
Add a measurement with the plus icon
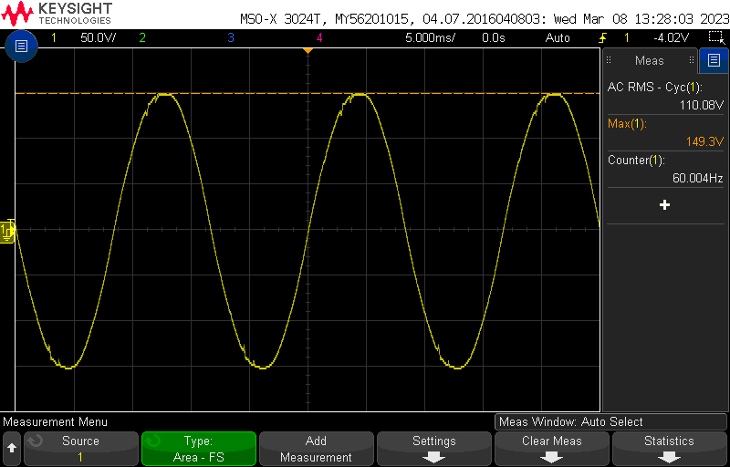(x=665, y=205)
